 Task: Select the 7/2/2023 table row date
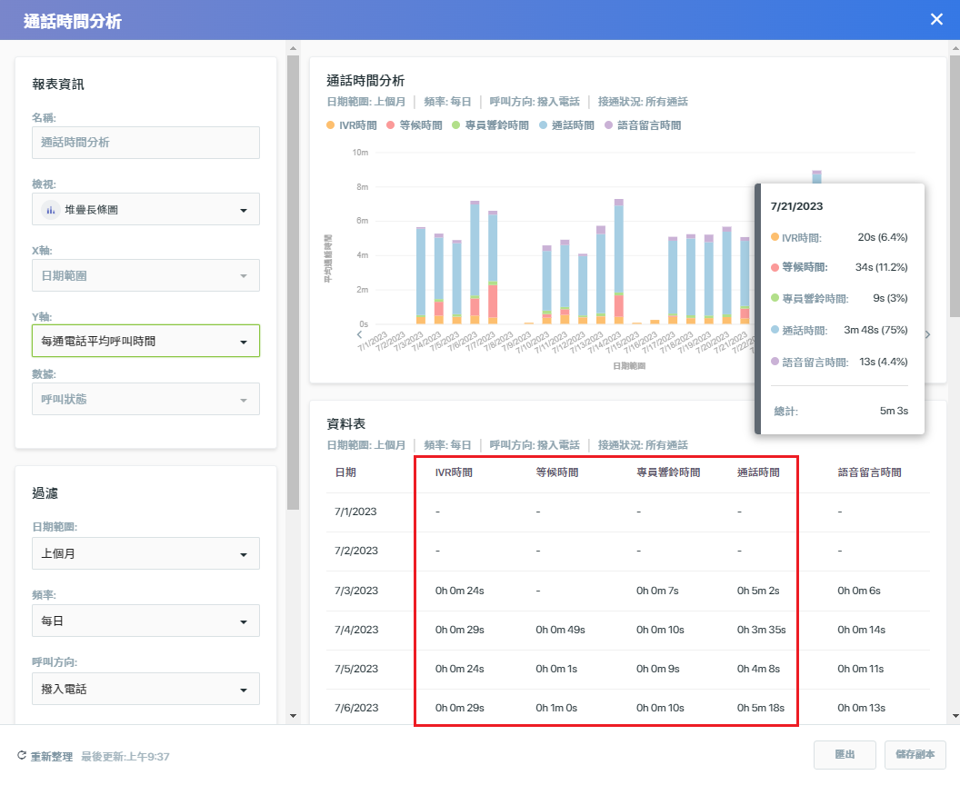[356, 551]
